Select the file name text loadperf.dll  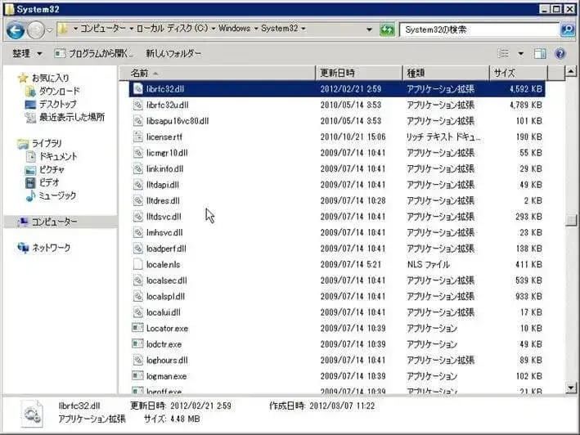166,249
